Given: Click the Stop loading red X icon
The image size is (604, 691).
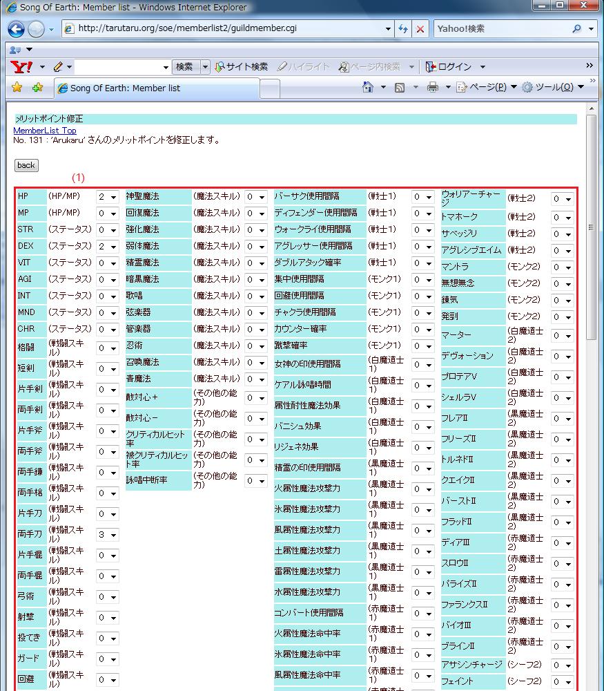Looking at the screenshot, I should coord(420,29).
